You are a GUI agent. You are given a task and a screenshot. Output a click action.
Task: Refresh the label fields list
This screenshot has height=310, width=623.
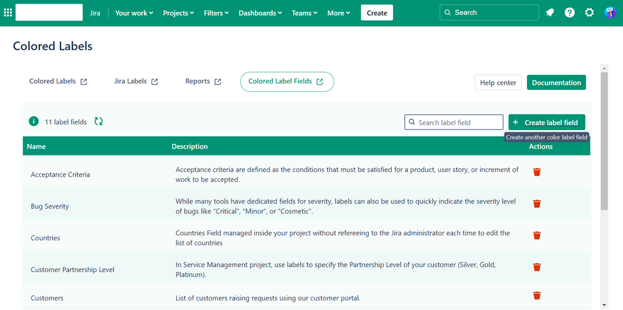[99, 122]
